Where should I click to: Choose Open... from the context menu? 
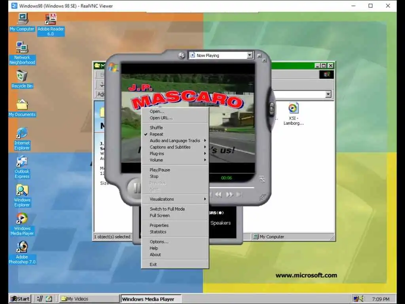[x=175, y=111]
